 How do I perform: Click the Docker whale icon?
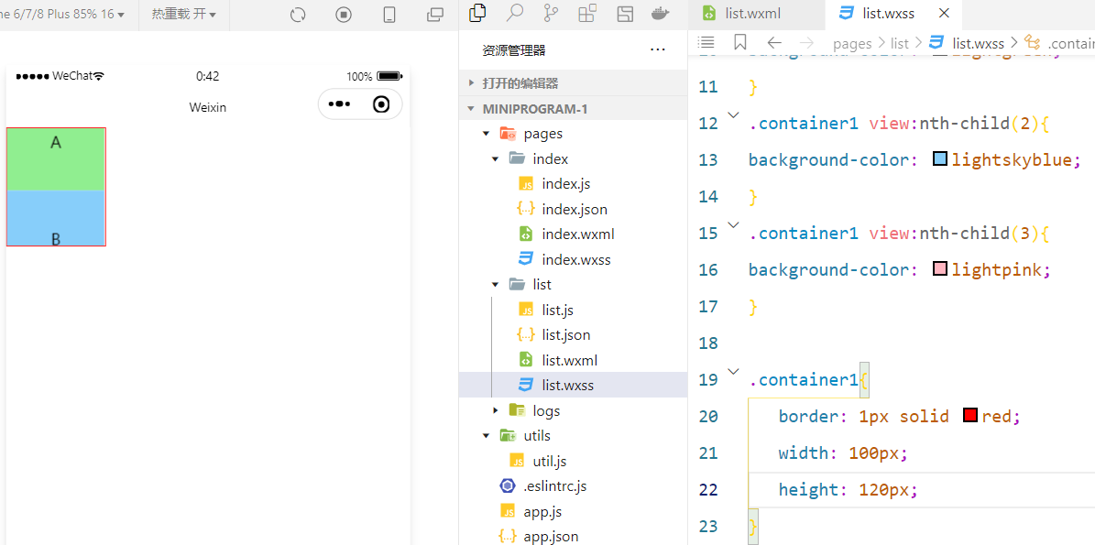click(660, 13)
